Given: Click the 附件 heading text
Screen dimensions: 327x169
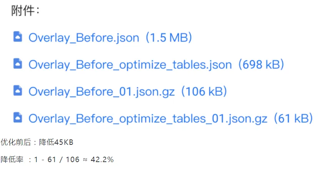Looking at the screenshot, I should [x=22, y=10].
